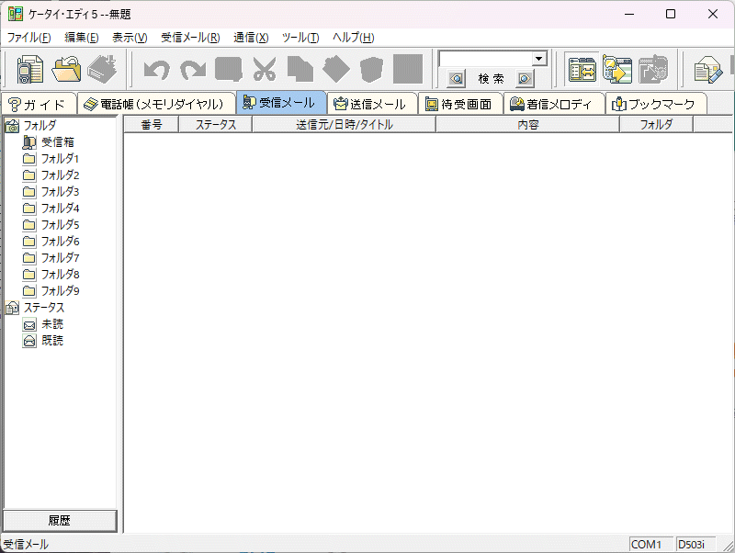
Task: Click the search forward icon right of 検索
Action: coord(524,79)
